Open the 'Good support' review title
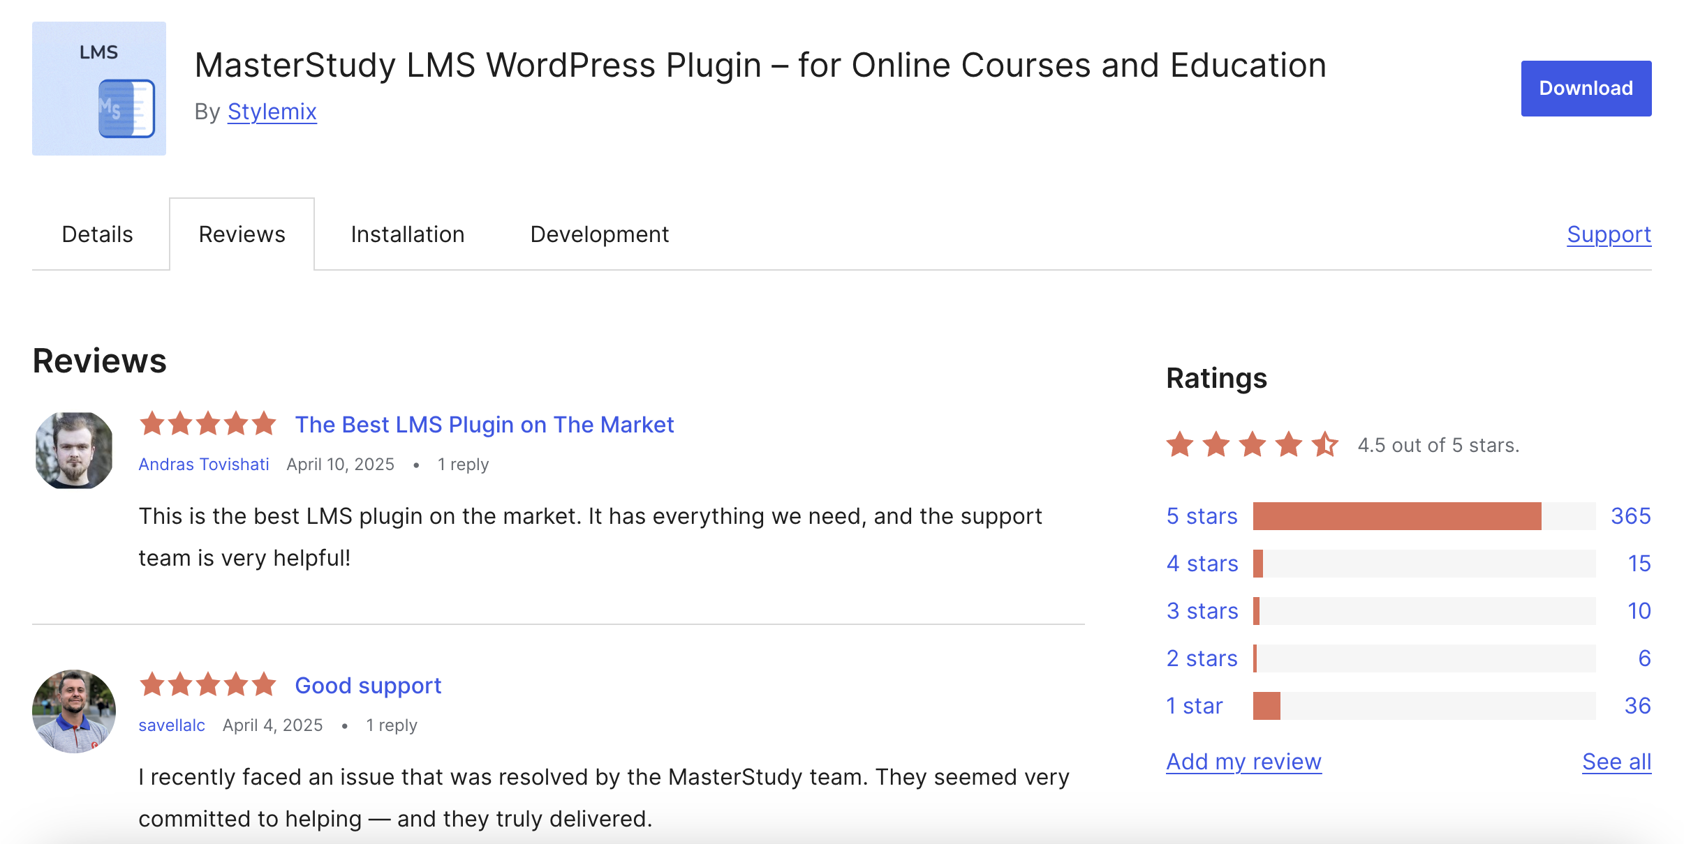Screen dimensions: 1684x844 tap(368, 685)
